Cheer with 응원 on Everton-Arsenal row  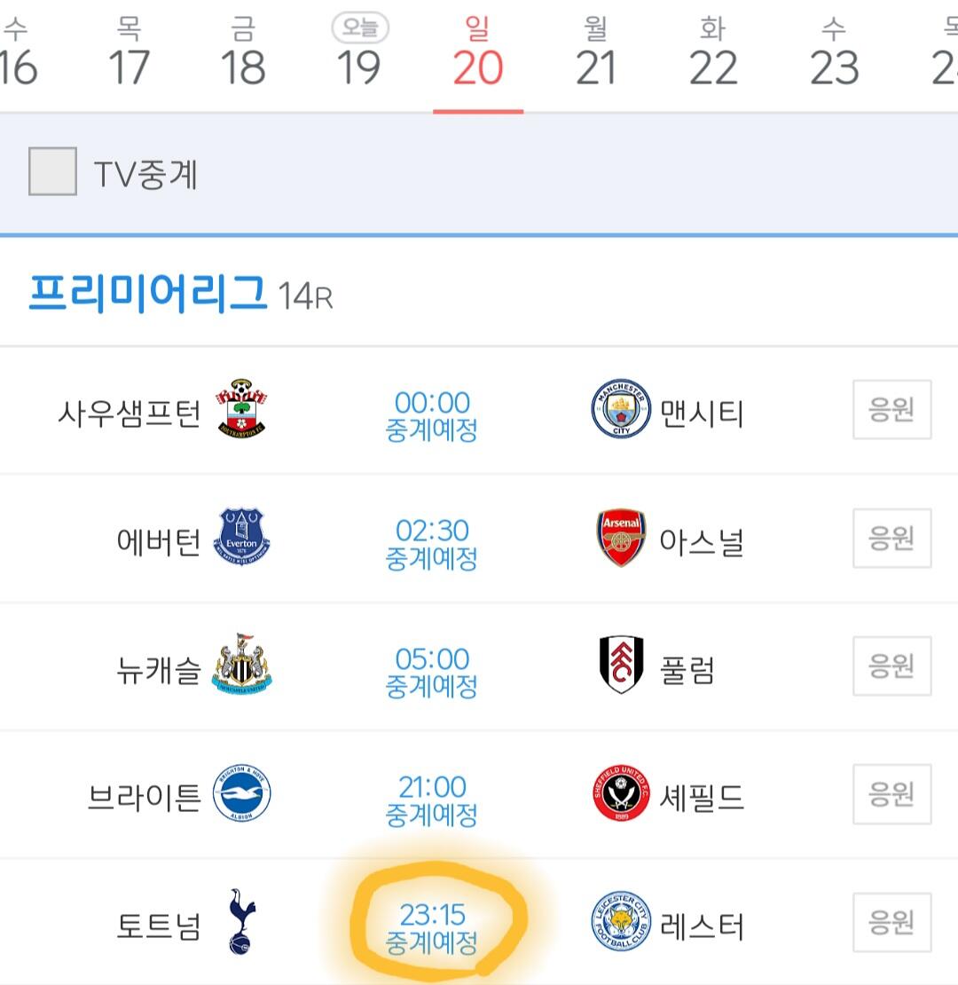(891, 538)
